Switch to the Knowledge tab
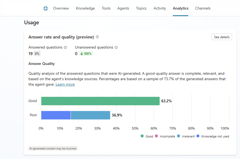The width and height of the screenshot is (240, 159). [x=85, y=8]
